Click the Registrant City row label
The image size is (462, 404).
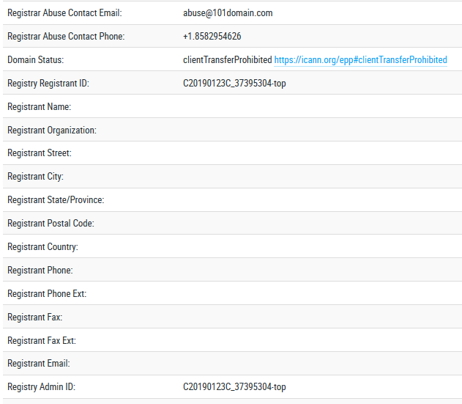(x=35, y=177)
